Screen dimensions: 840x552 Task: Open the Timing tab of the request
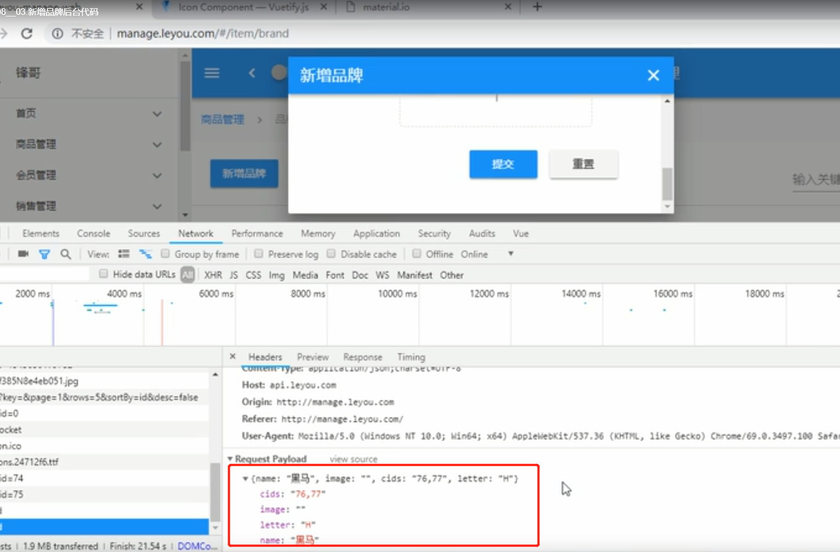click(411, 357)
